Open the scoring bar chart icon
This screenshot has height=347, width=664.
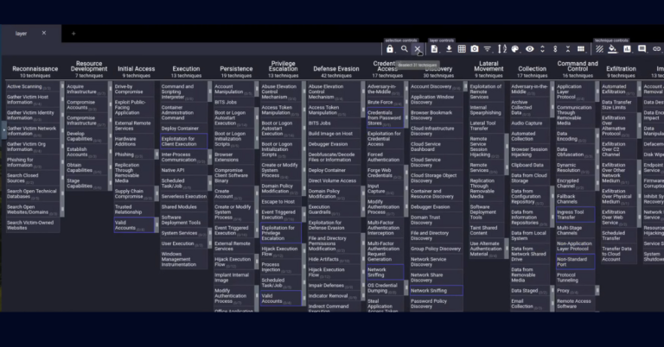point(627,49)
